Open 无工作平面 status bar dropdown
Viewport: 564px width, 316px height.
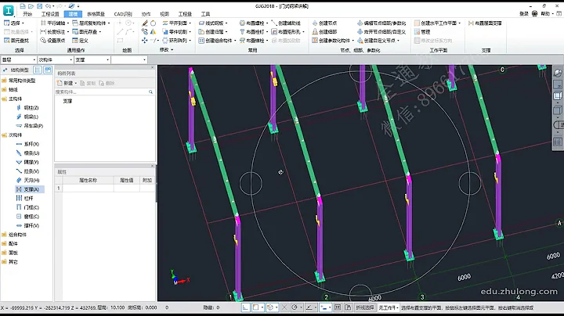389,307
